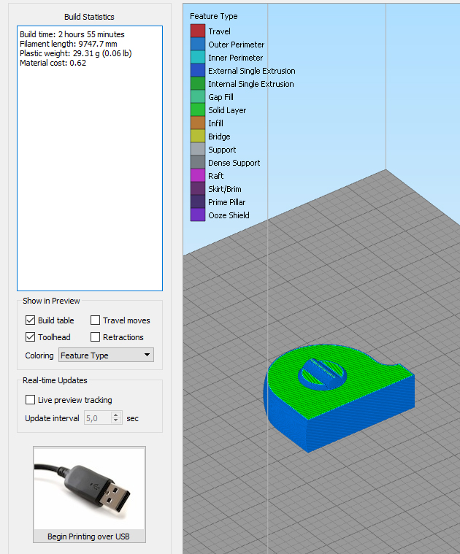Toggle the Build table checkbox
This screenshot has width=460, height=554.
31,320
